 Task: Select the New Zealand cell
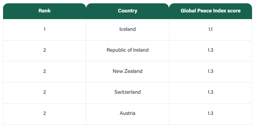[127, 71]
